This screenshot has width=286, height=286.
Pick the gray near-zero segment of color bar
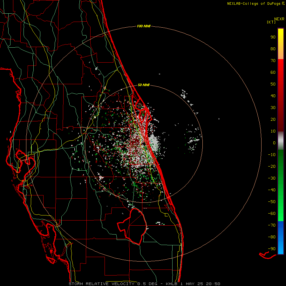tap(281, 141)
